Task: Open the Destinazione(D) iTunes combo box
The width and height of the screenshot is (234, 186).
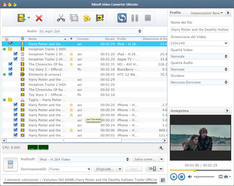Action: pos(70,169)
